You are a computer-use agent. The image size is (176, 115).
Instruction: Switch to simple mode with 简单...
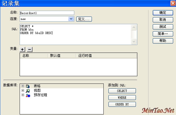pyautogui.click(x=163, y=34)
